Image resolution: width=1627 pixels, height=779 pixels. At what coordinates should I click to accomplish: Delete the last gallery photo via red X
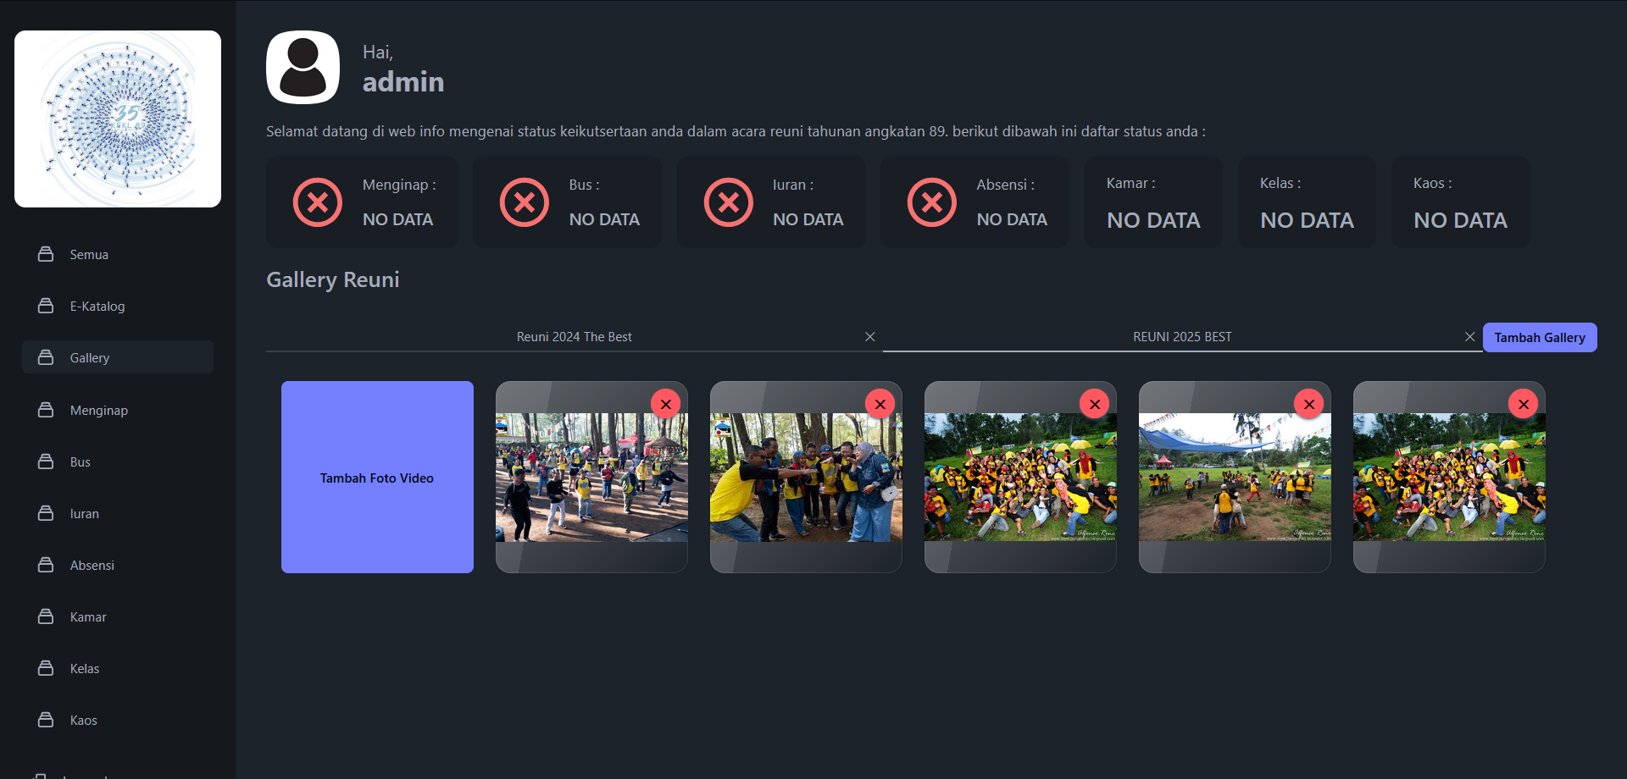[1523, 404]
